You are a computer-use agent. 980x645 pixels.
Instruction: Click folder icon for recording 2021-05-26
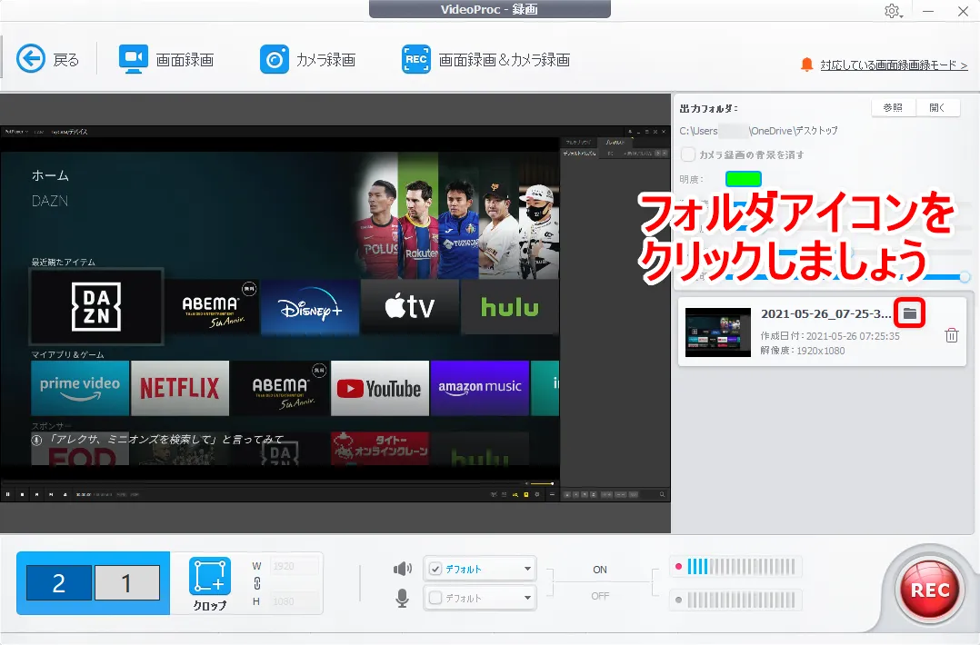[909, 313]
